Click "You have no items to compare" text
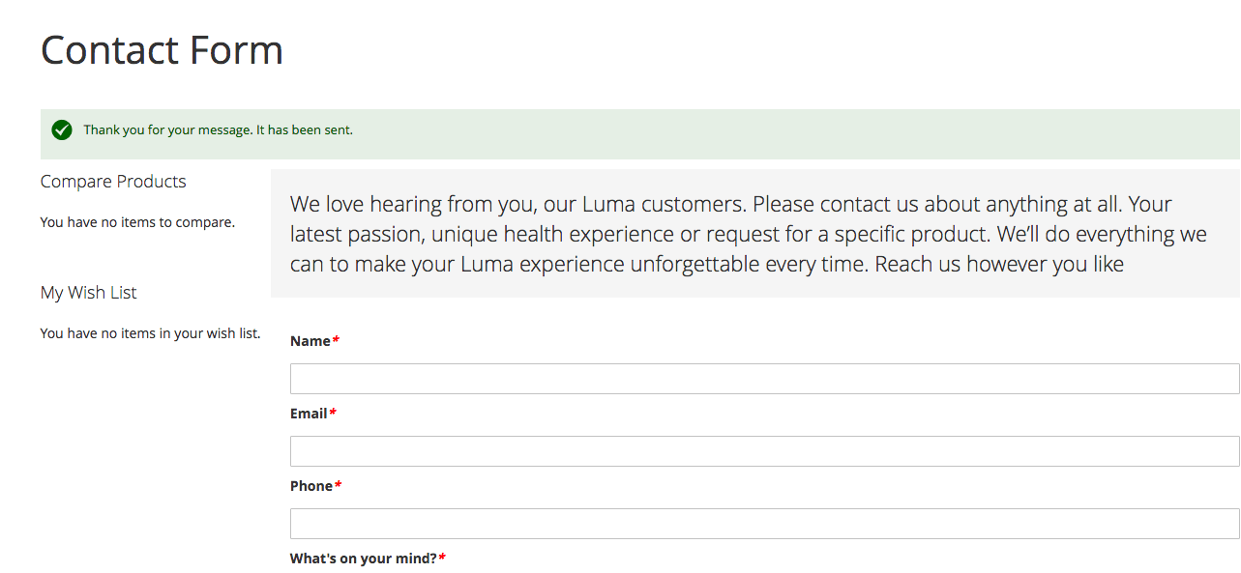Viewport: 1241px width, 573px height. (x=137, y=222)
